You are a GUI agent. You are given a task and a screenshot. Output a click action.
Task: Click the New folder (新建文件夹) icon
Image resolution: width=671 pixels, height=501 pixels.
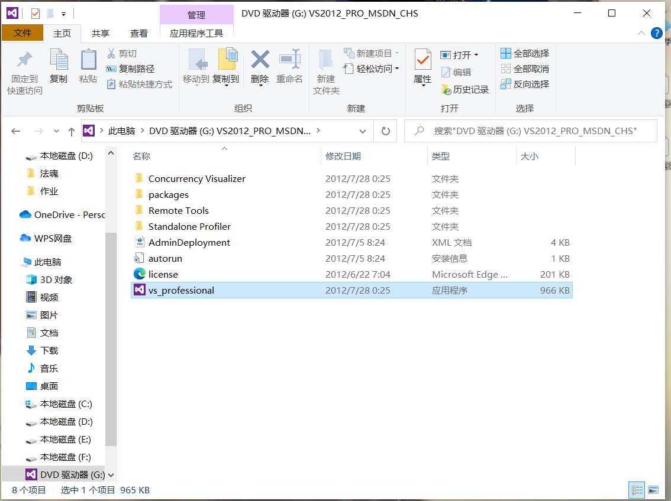click(326, 59)
